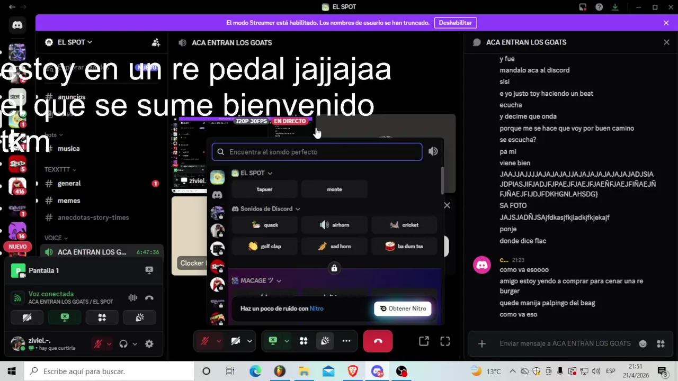Open activities launcher in bottom call bar
Image resolution: width=678 pixels, height=381 pixels.
(304, 341)
